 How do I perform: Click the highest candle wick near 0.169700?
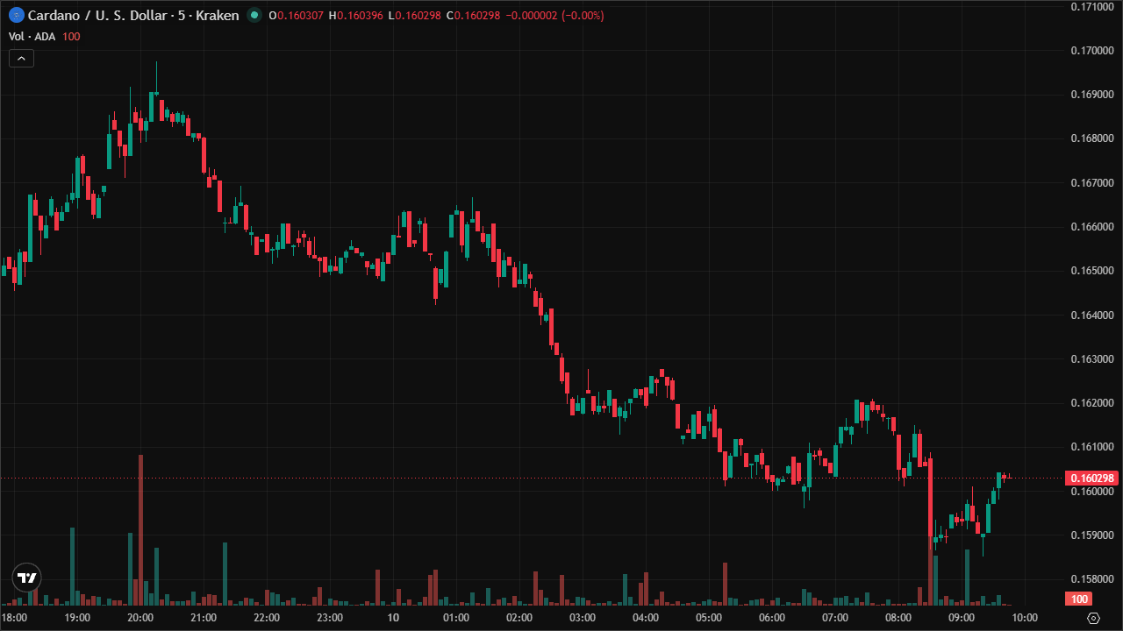coord(156,77)
